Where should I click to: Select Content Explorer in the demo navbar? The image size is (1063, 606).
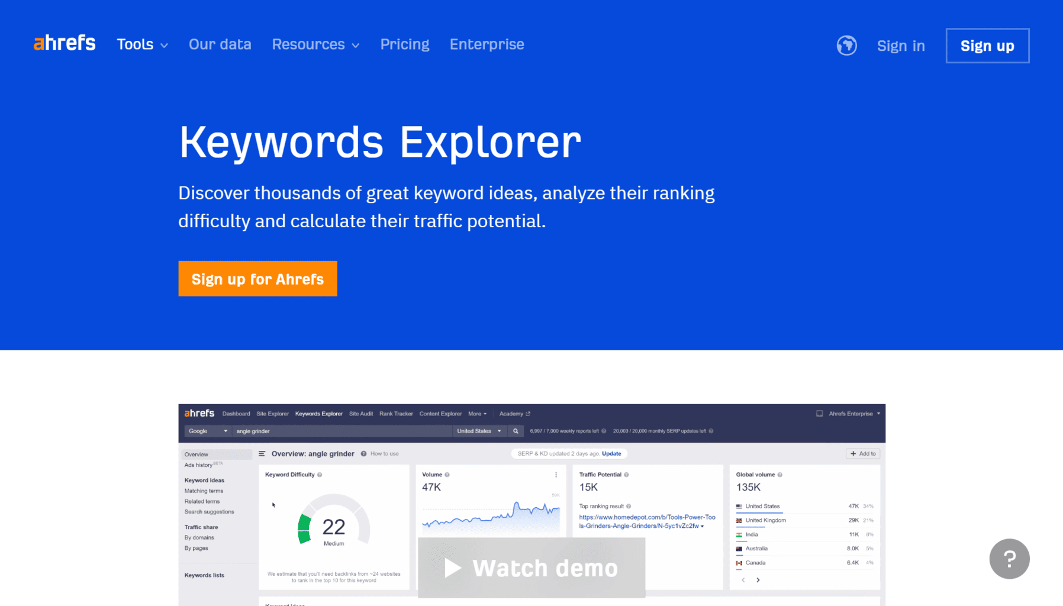point(440,414)
